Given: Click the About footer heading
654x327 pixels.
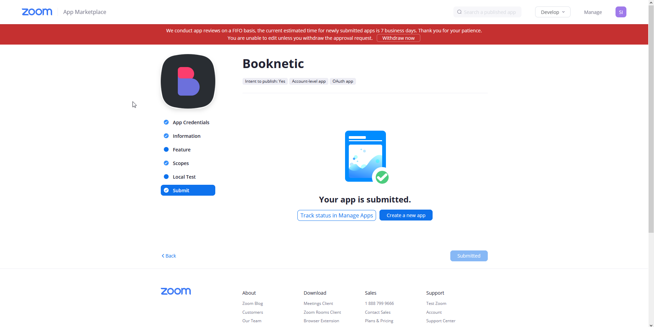Looking at the screenshot, I should pos(249,293).
